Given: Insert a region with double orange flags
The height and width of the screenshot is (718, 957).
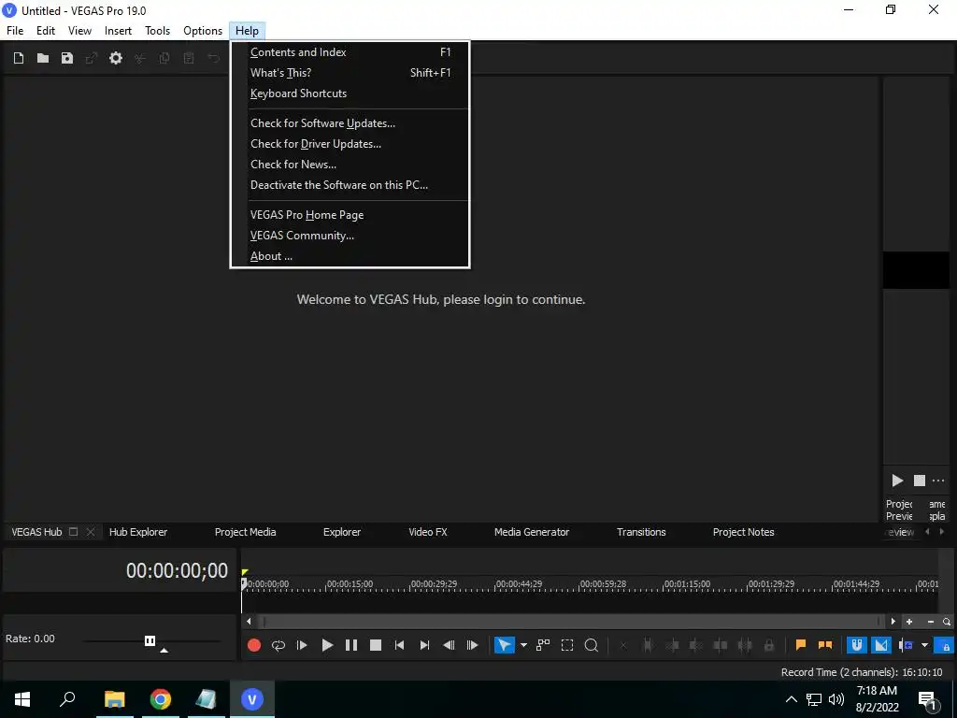Looking at the screenshot, I should [x=824, y=645].
